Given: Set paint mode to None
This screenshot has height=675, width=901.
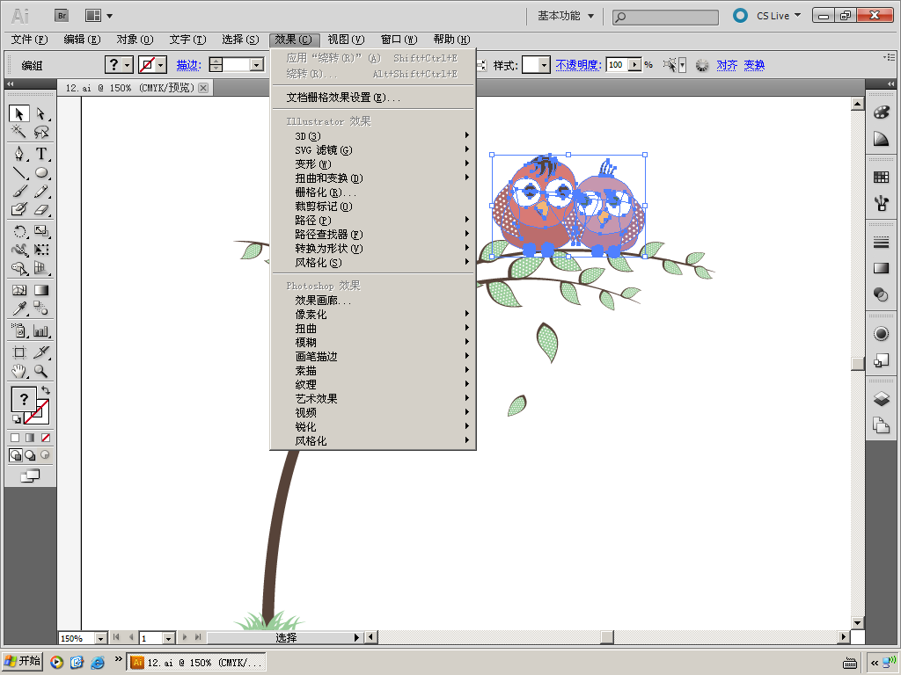Looking at the screenshot, I should pyautogui.click(x=46, y=438).
